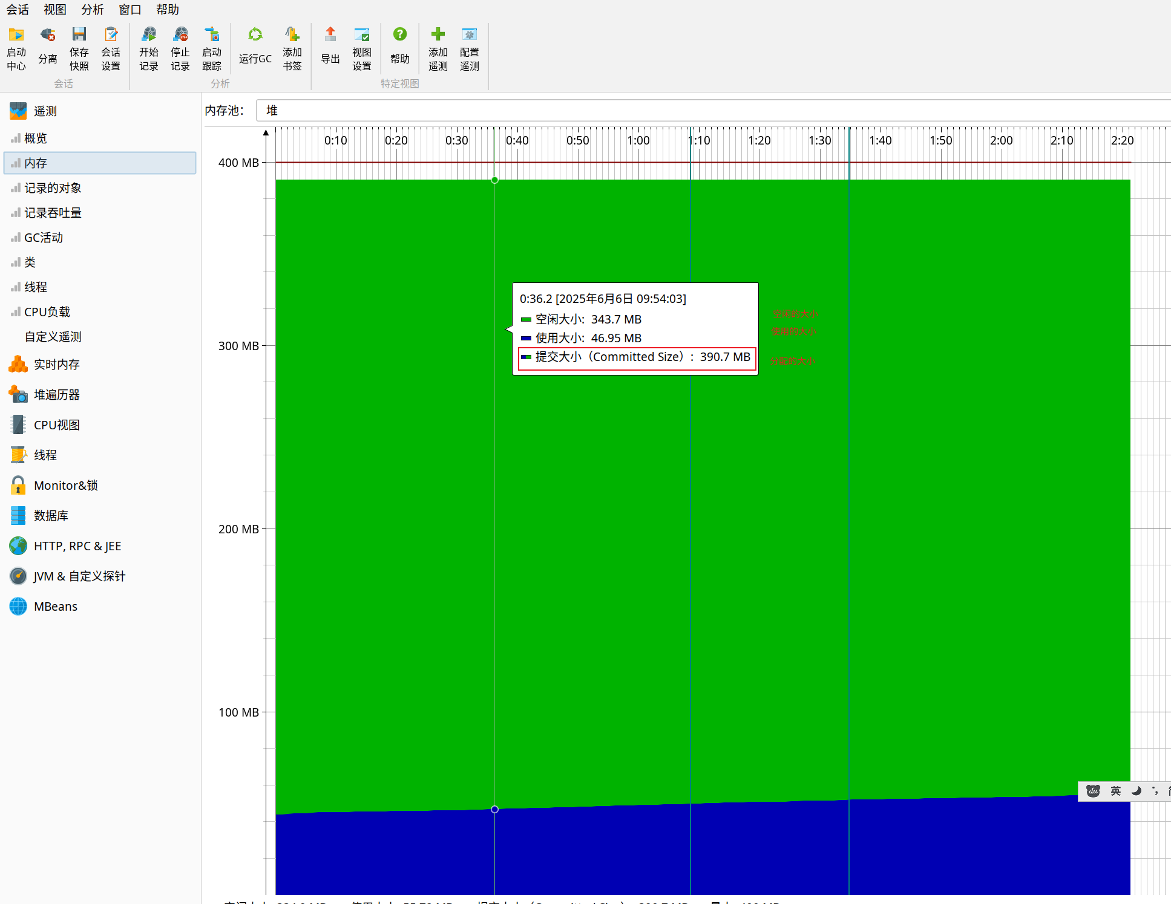Click the input method 英 language indicator

(x=1115, y=791)
